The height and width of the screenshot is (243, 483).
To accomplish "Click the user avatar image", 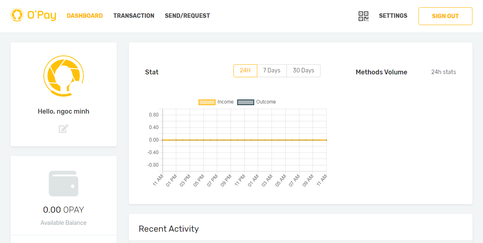I will tap(64, 76).
